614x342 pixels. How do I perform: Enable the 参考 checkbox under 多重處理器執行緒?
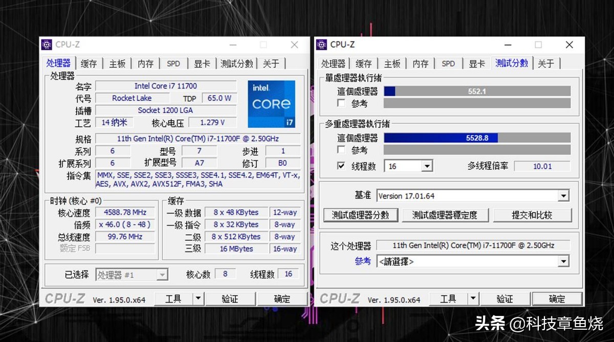click(341, 149)
